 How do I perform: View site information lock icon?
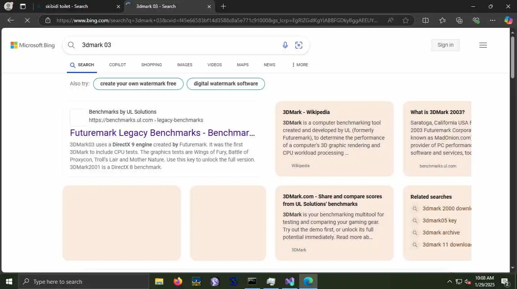click(x=48, y=20)
